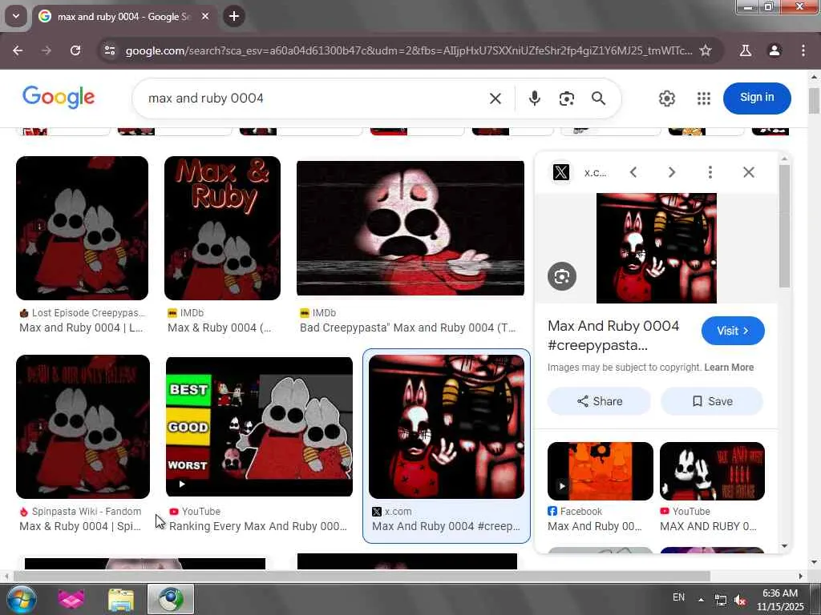Go forward in browser history
The height and width of the screenshot is (615, 821).
coord(47,50)
